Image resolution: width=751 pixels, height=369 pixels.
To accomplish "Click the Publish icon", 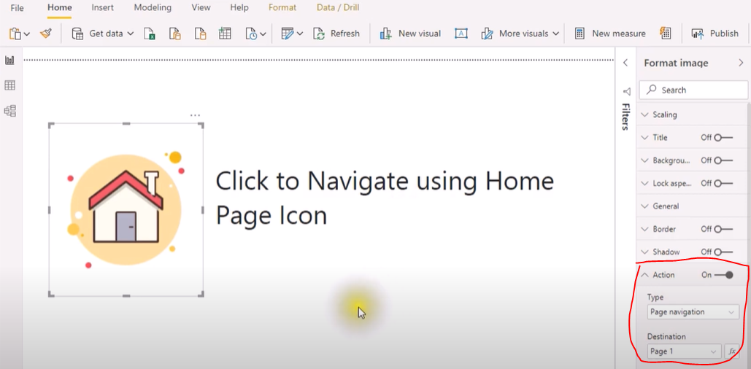I will 697,34.
